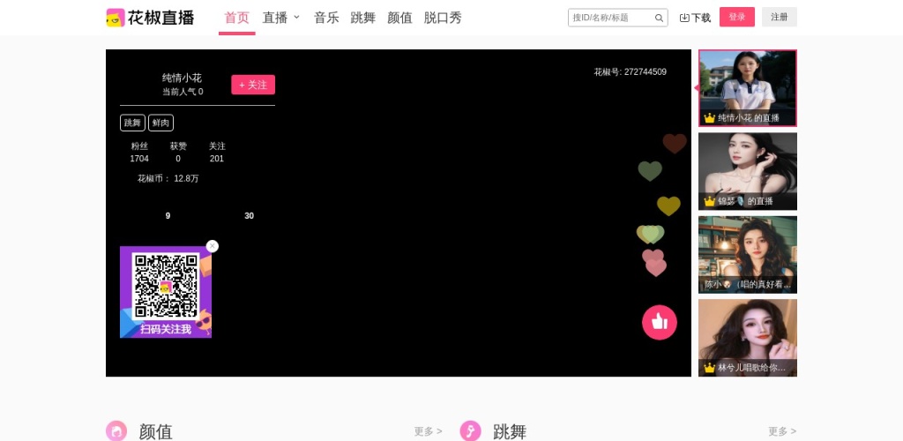
Task: Select the 锦瑟 的直播 thumbnail
Action: pos(748,172)
